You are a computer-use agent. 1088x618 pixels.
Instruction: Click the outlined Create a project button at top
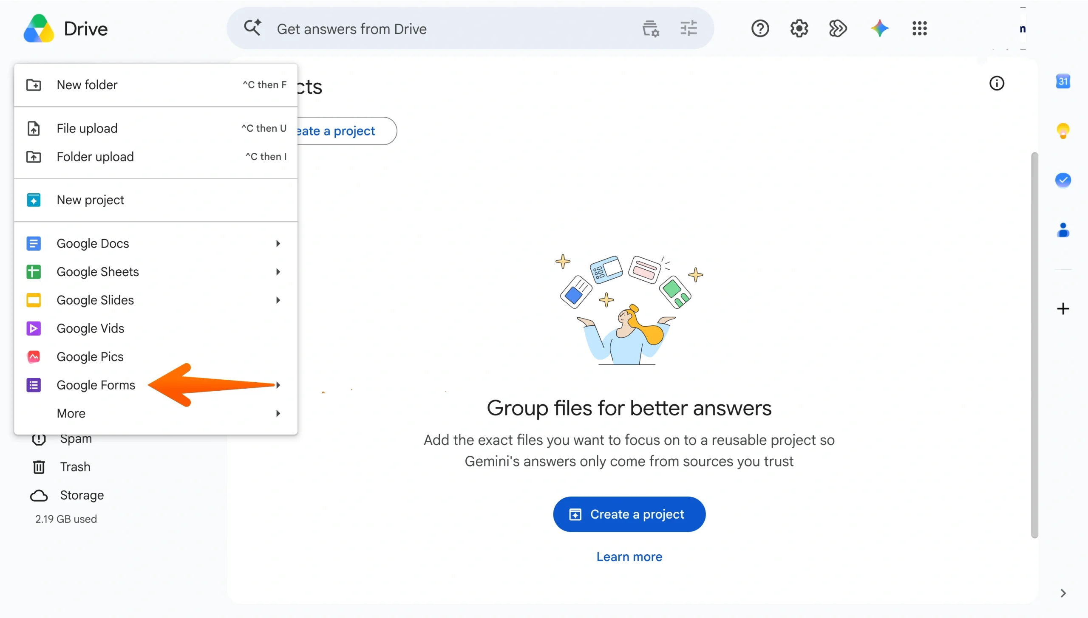[x=347, y=131]
